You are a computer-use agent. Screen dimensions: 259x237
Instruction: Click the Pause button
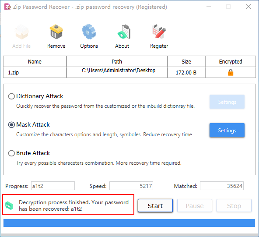pyautogui.click(x=195, y=205)
